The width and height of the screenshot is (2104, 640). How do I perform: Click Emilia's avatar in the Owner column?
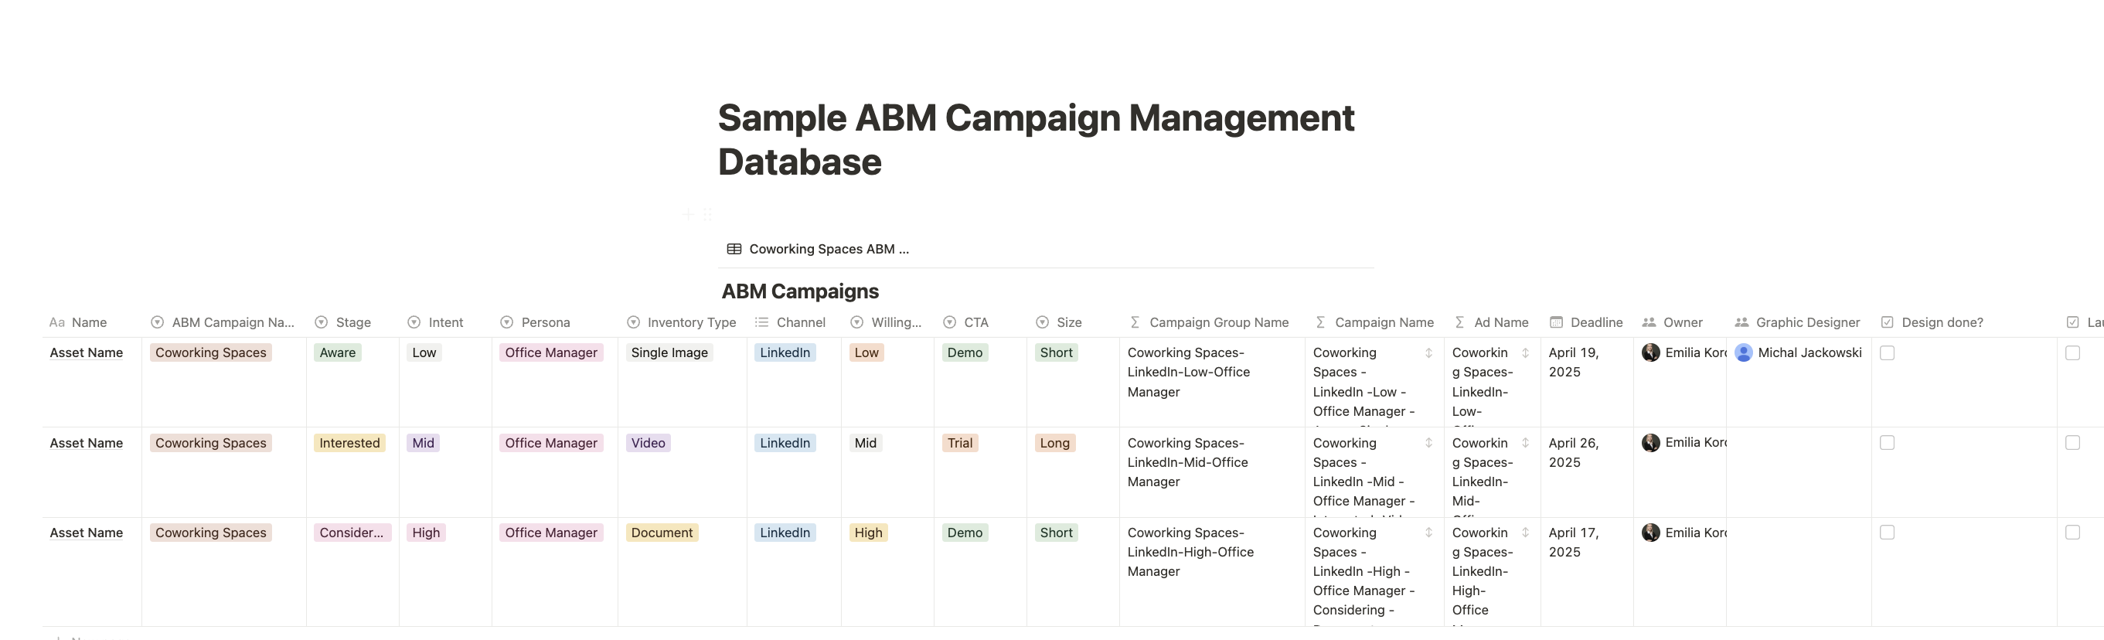pyautogui.click(x=1652, y=352)
